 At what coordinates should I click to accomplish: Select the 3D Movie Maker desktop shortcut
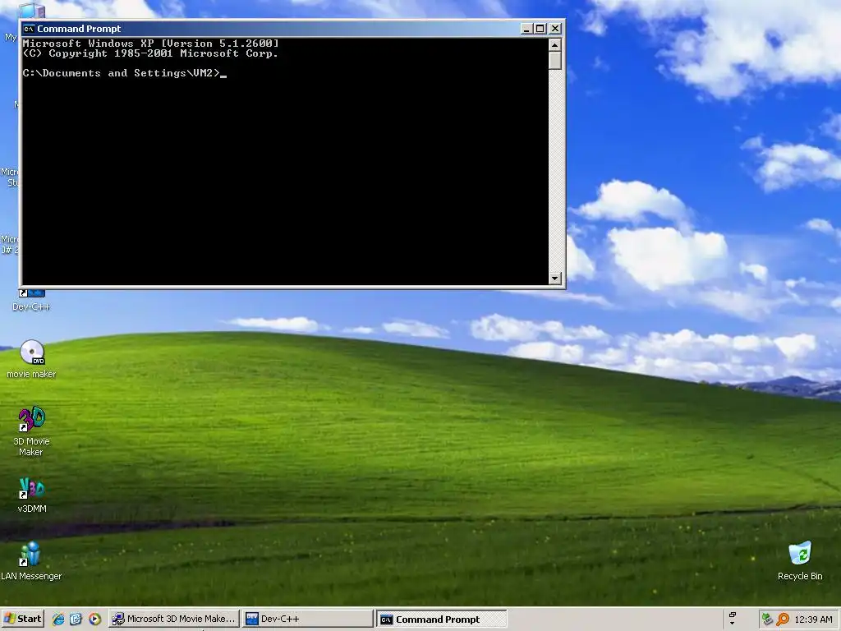coord(32,431)
